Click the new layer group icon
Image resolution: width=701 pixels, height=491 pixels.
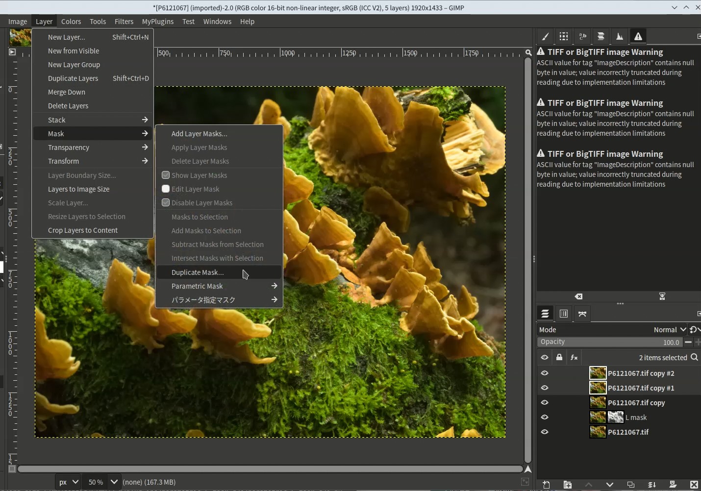pyautogui.click(x=567, y=485)
